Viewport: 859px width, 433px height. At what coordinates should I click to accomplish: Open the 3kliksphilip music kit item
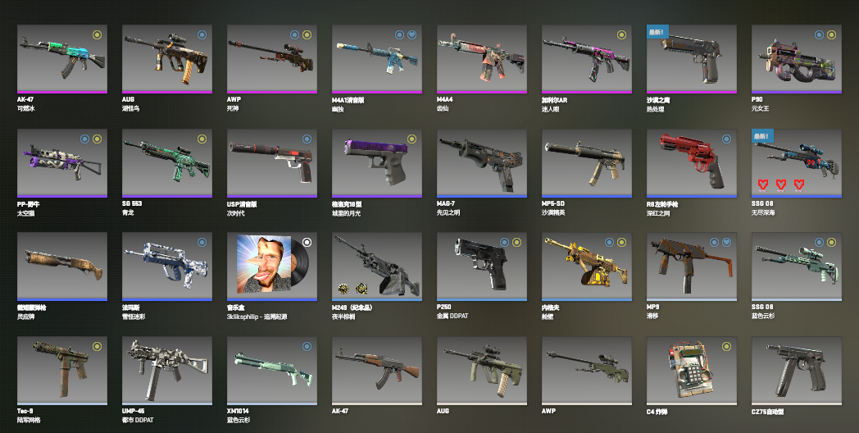272,265
